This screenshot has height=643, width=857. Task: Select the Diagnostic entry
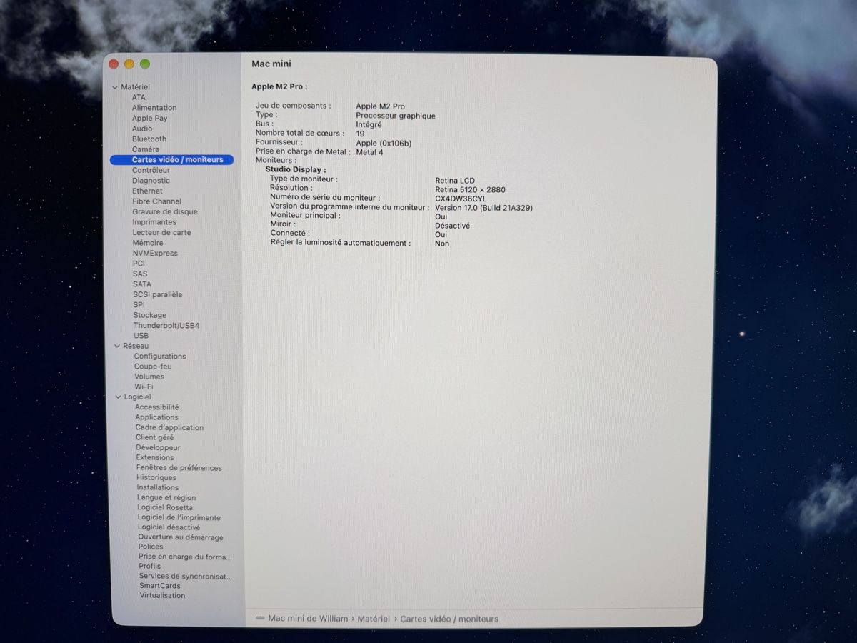tap(151, 181)
